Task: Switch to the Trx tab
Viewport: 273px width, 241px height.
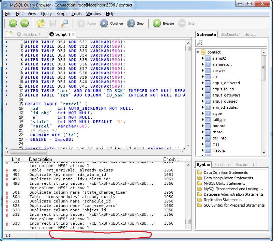Action: 255,165
